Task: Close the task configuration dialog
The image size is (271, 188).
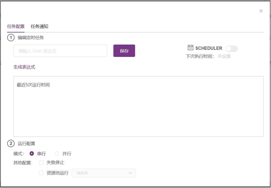Action: coord(261,11)
